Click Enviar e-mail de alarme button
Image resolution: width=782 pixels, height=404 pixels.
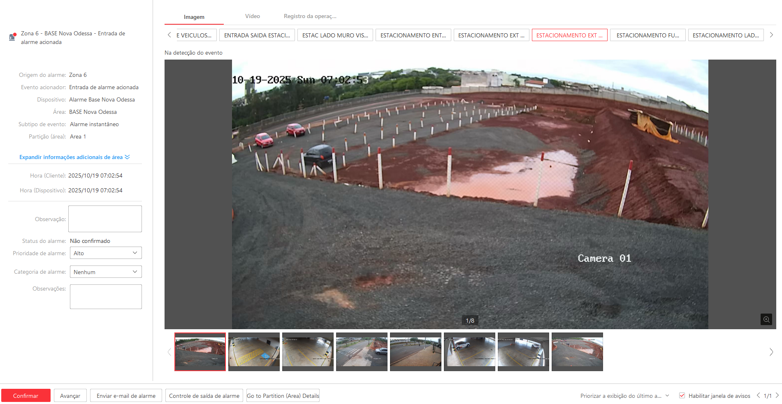pyautogui.click(x=126, y=396)
